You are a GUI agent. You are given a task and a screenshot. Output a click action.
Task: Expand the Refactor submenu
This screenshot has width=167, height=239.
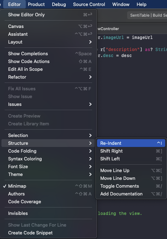click(x=49, y=77)
